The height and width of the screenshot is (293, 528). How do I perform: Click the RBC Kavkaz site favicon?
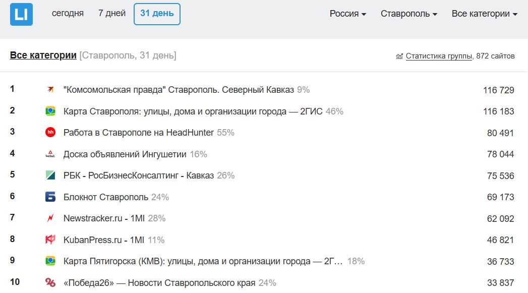click(x=50, y=175)
